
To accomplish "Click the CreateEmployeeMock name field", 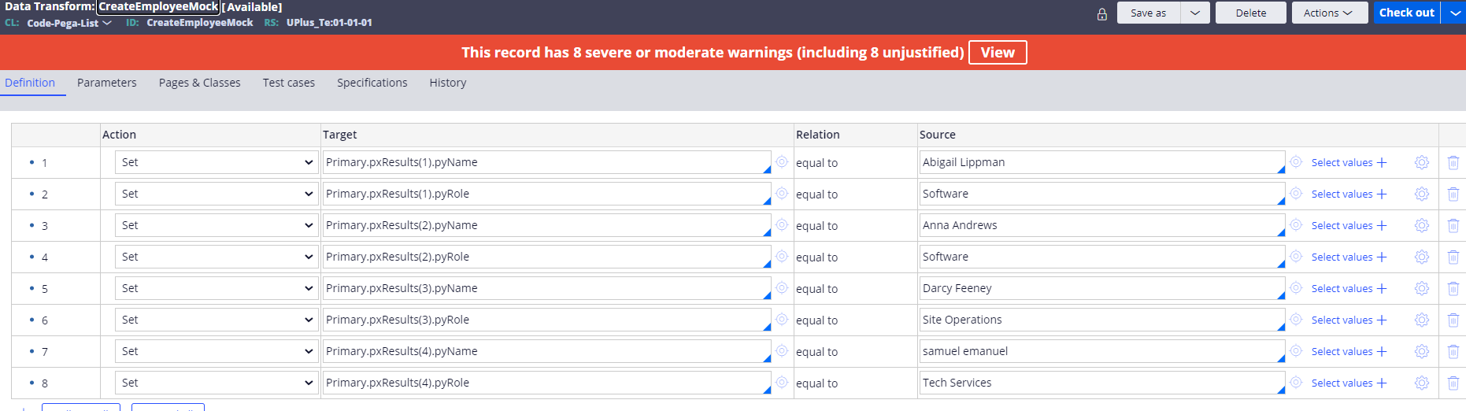I will pyautogui.click(x=158, y=7).
